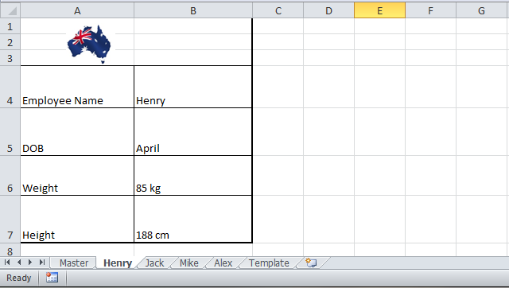Open the Template sheet tab
509x288 pixels.
(x=269, y=263)
